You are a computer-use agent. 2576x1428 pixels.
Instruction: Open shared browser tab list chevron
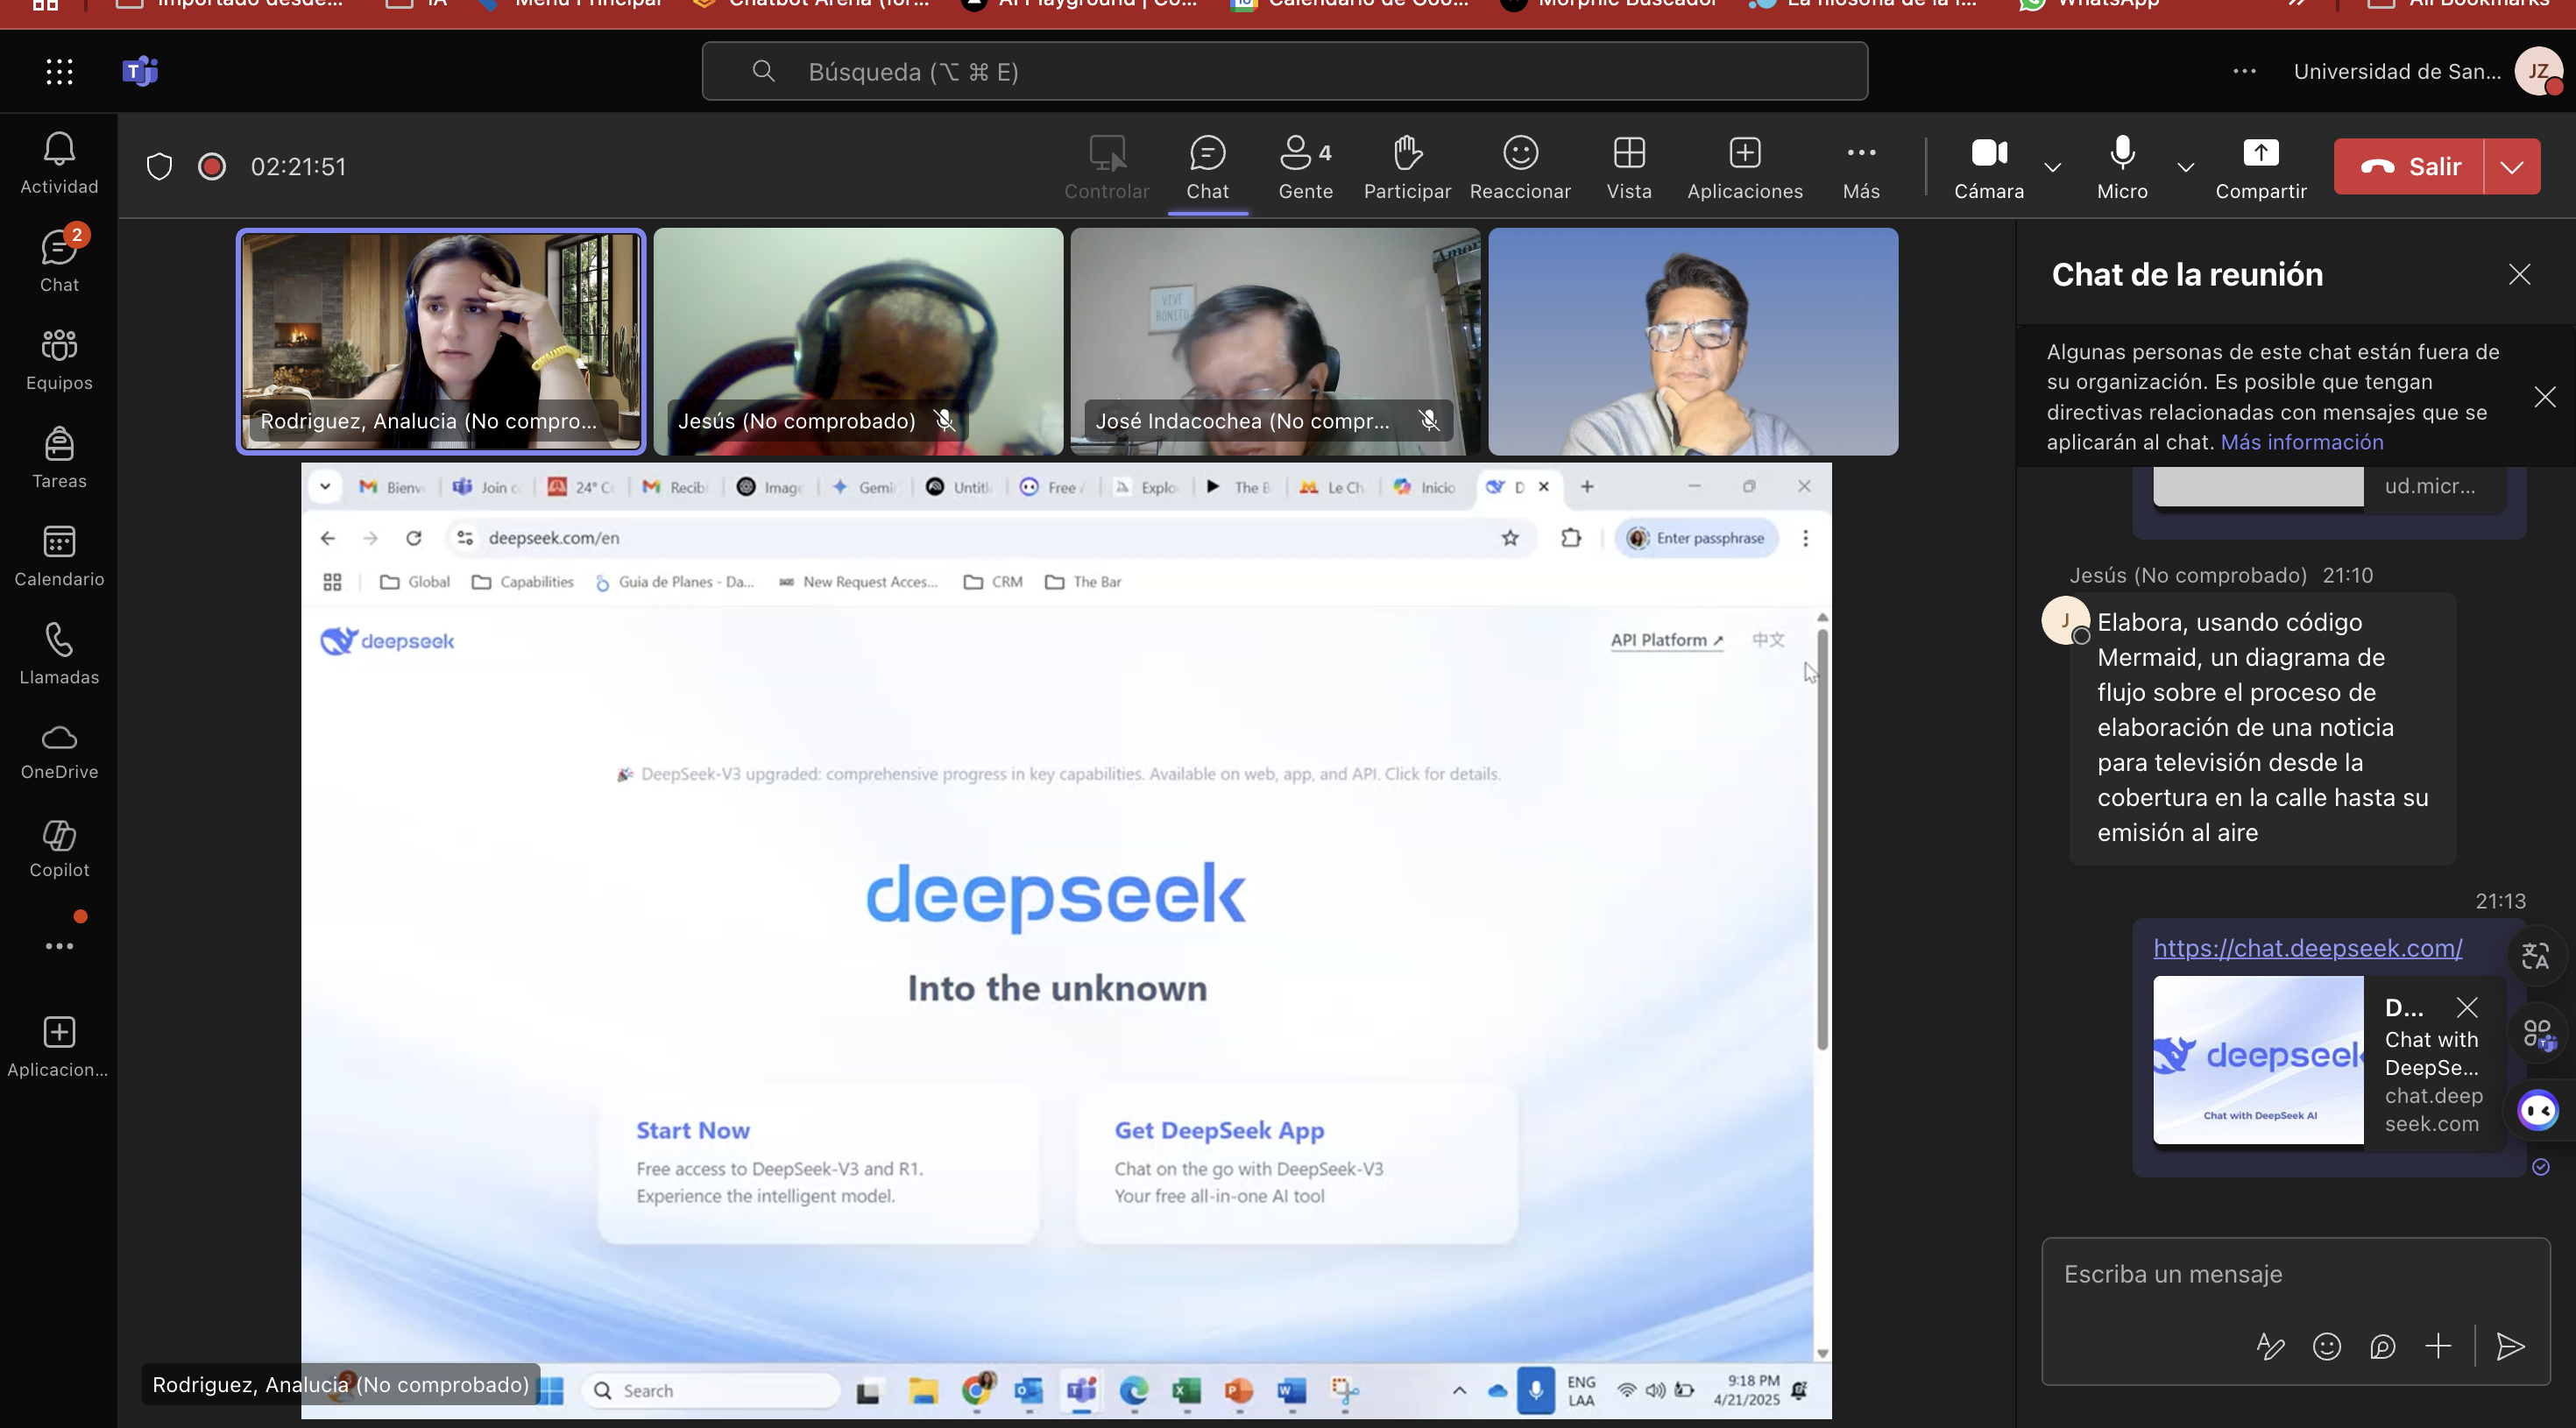coord(325,487)
